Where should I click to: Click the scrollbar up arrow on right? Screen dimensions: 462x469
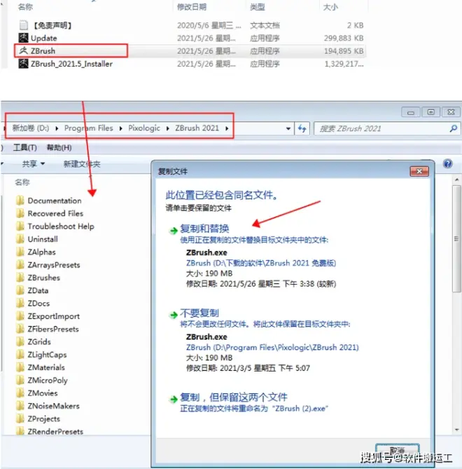[x=456, y=179]
